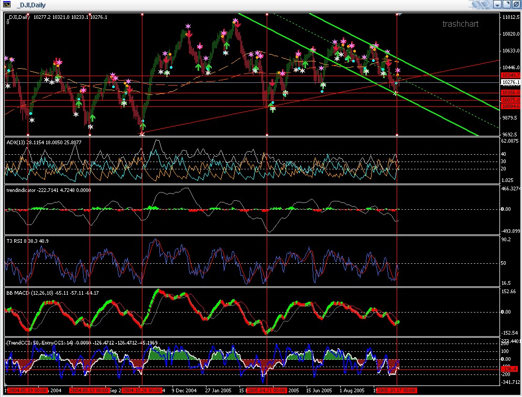
Task: Click the BB MACD scale value -152.54
Action: (509, 332)
